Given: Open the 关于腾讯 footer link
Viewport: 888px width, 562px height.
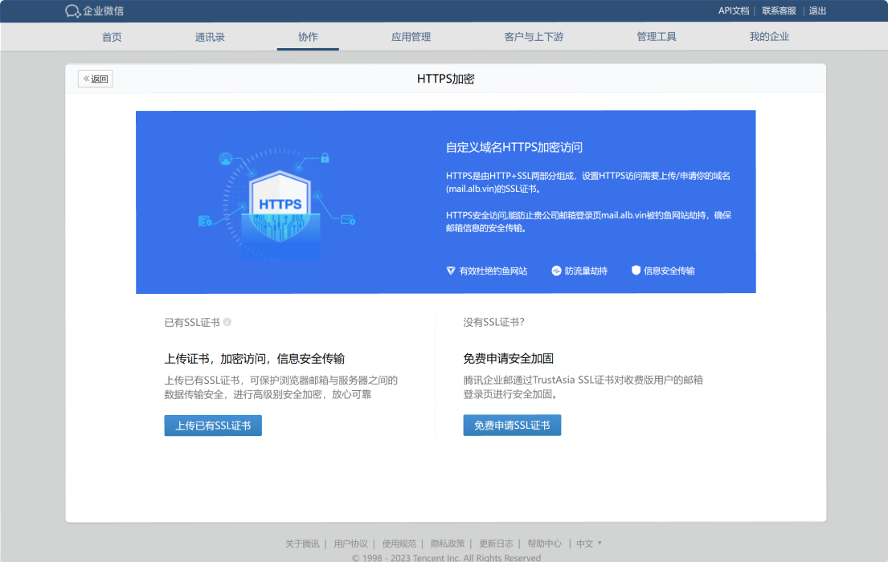Looking at the screenshot, I should [302, 544].
